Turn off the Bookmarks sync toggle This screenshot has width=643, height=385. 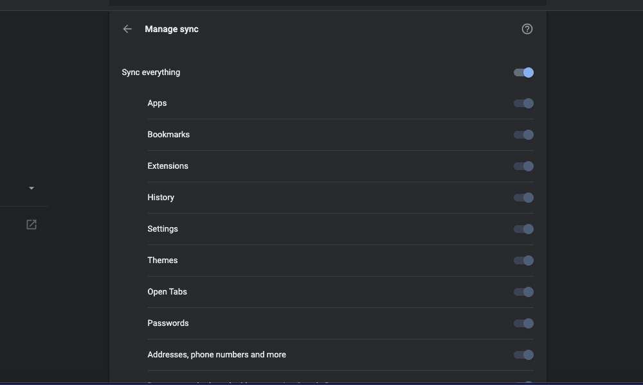(523, 135)
